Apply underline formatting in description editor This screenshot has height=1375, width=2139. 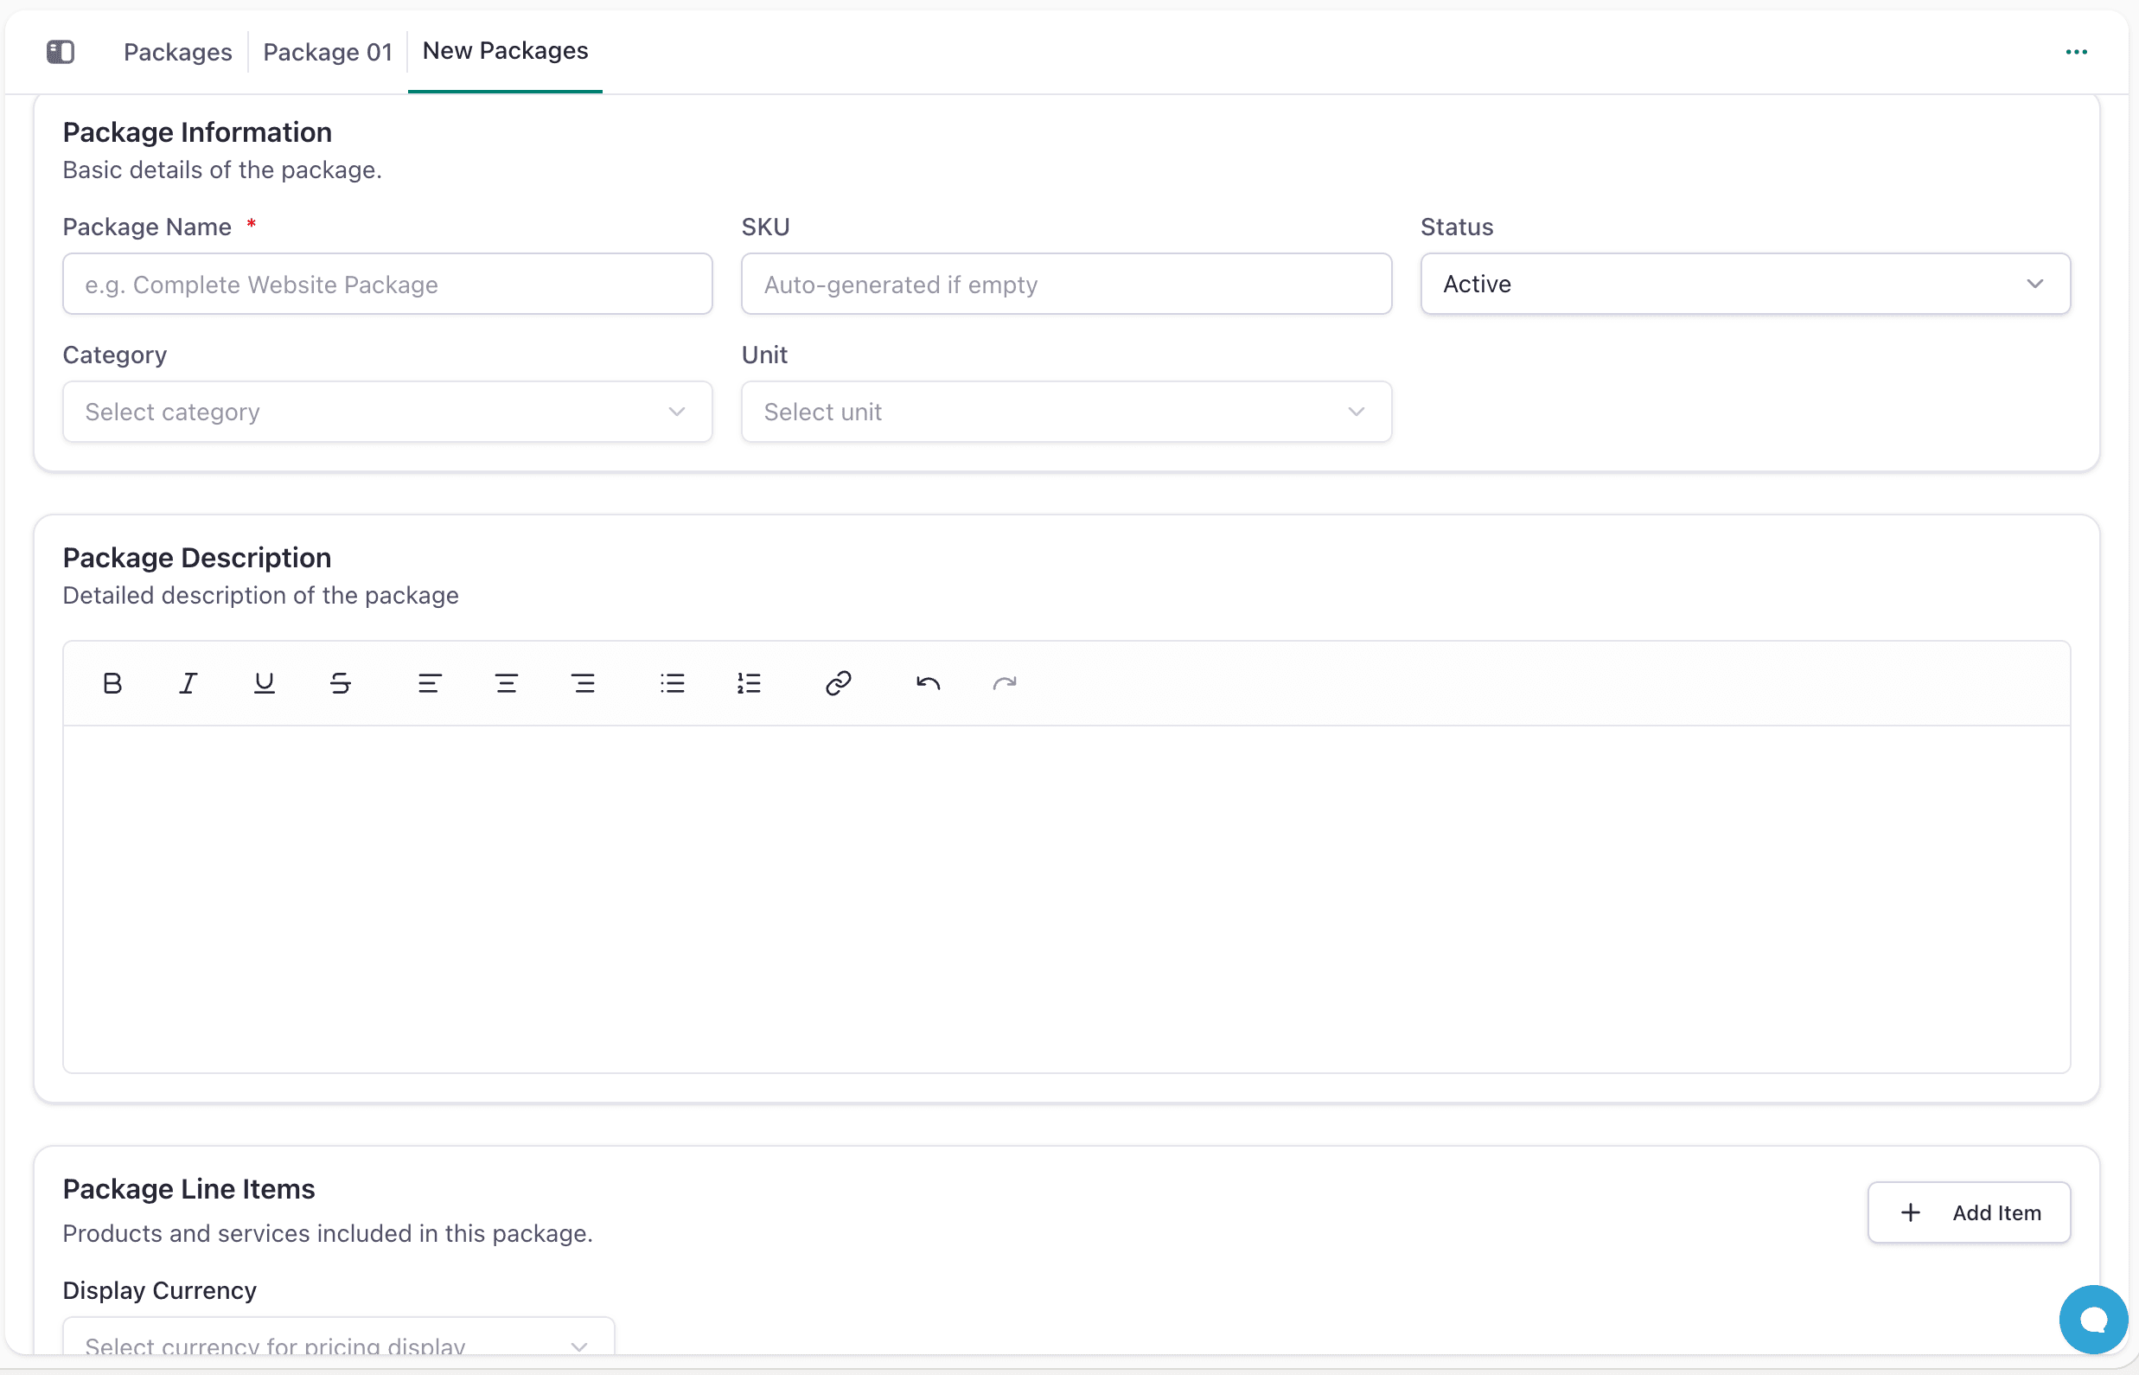(x=265, y=683)
